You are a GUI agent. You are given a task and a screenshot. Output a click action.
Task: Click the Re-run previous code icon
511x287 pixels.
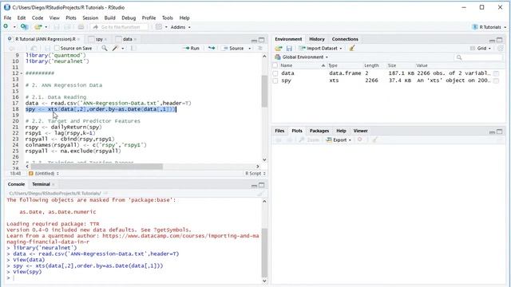[212, 48]
